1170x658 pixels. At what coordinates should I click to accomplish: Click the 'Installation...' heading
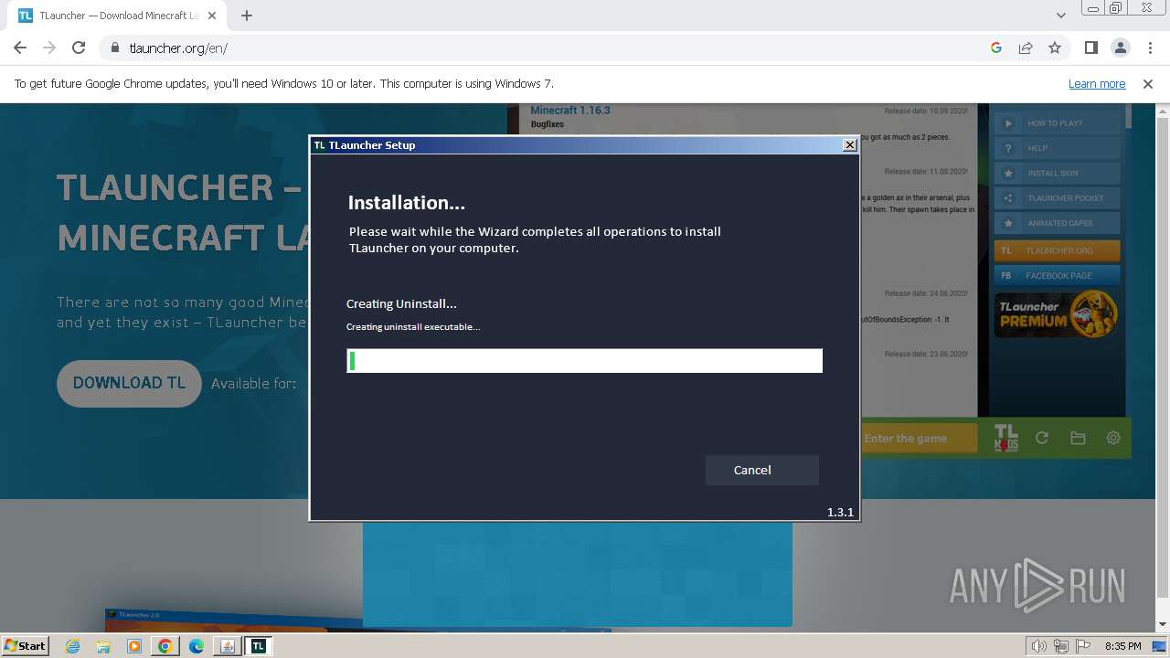point(407,203)
